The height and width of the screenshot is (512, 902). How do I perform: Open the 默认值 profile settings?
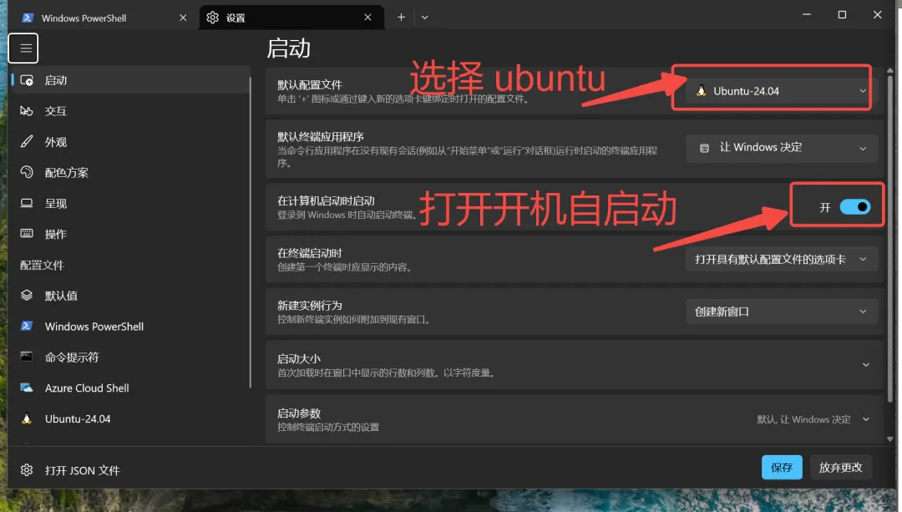[x=130, y=295]
